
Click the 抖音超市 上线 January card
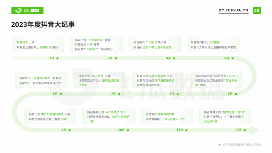click(x=38, y=44)
